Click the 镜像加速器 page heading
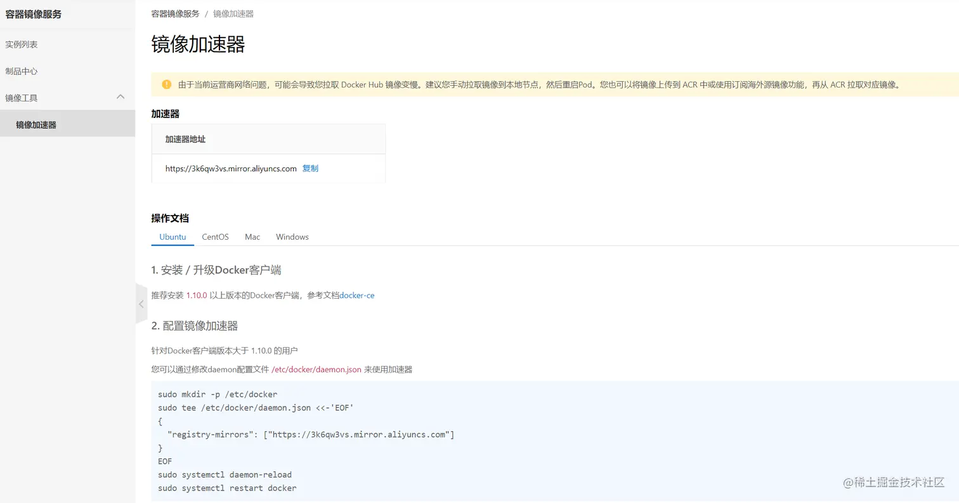This screenshot has height=503, width=959. 198,44
